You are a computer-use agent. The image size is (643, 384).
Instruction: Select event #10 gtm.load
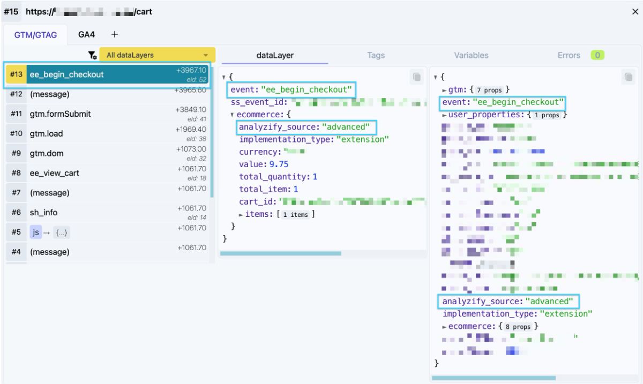[x=107, y=133]
